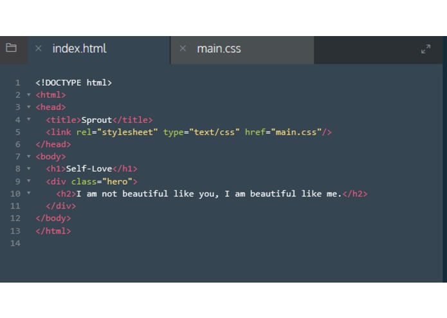Click the "stylesheet" attribute value
447x318 pixels.
click(127, 133)
